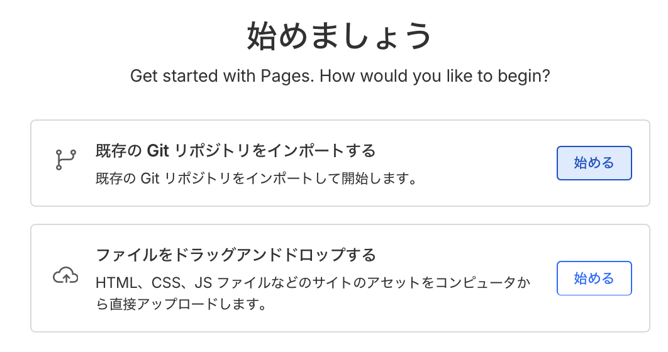The height and width of the screenshot is (352, 668).
Task: Click "How would you like to begin?" text
Action: click(435, 77)
